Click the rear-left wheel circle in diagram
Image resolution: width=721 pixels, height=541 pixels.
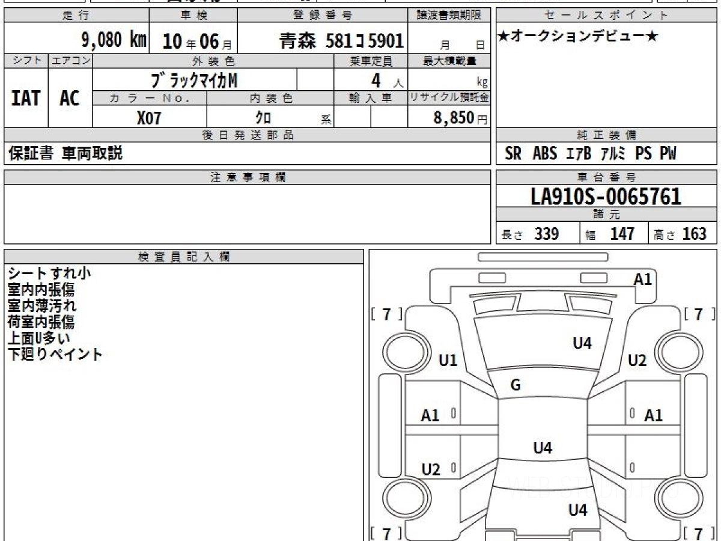tap(400, 498)
